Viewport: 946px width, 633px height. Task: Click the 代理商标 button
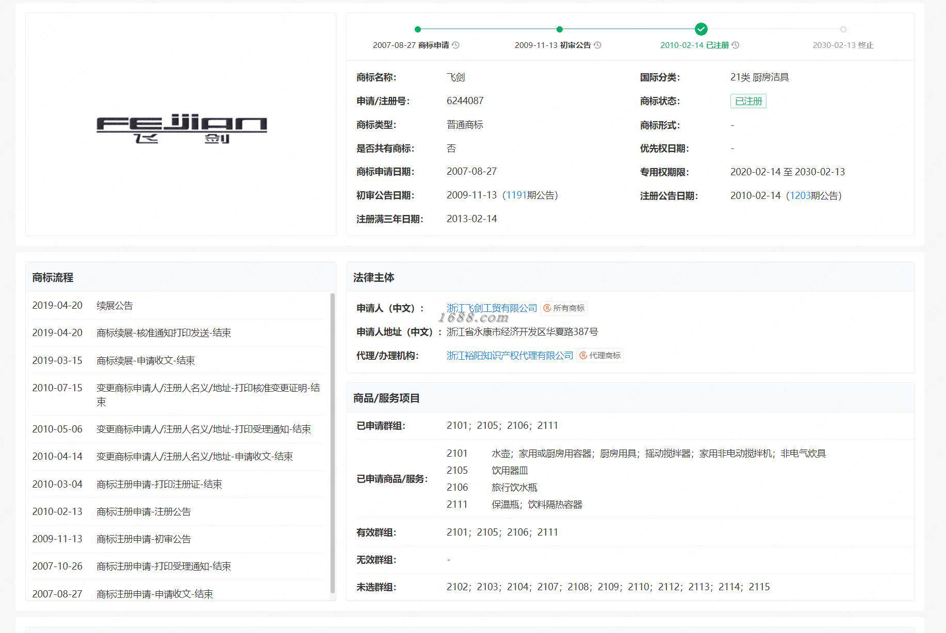pyautogui.click(x=600, y=356)
